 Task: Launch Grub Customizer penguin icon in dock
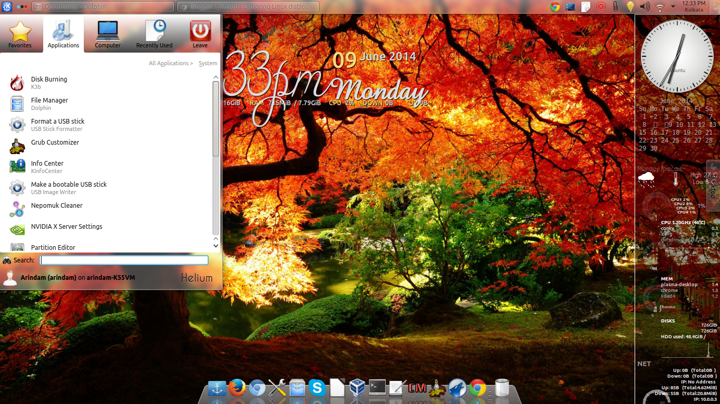[x=437, y=388]
